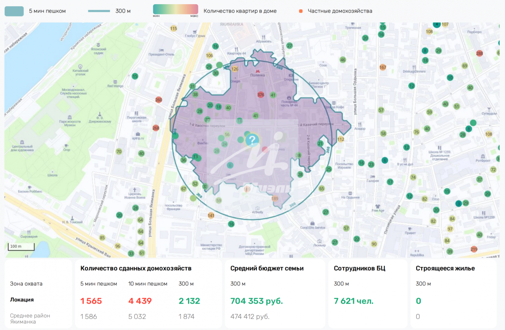Screen dimensions: 505x330
Task: Select the red 219 building marker
Action: pos(474,249)
